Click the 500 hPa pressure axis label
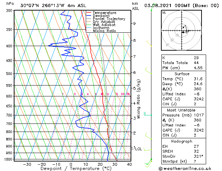Viewport: 222px width, 171px height. pos(10,74)
